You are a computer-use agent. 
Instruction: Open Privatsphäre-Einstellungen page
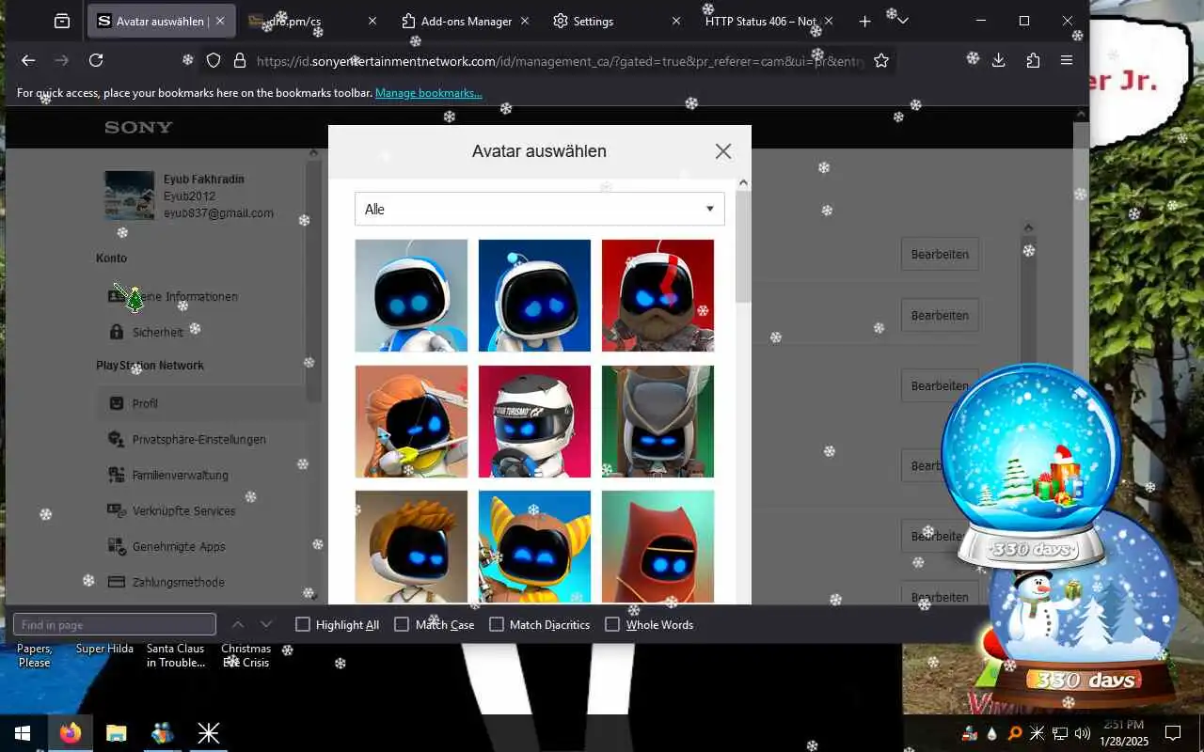pos(199,439)
